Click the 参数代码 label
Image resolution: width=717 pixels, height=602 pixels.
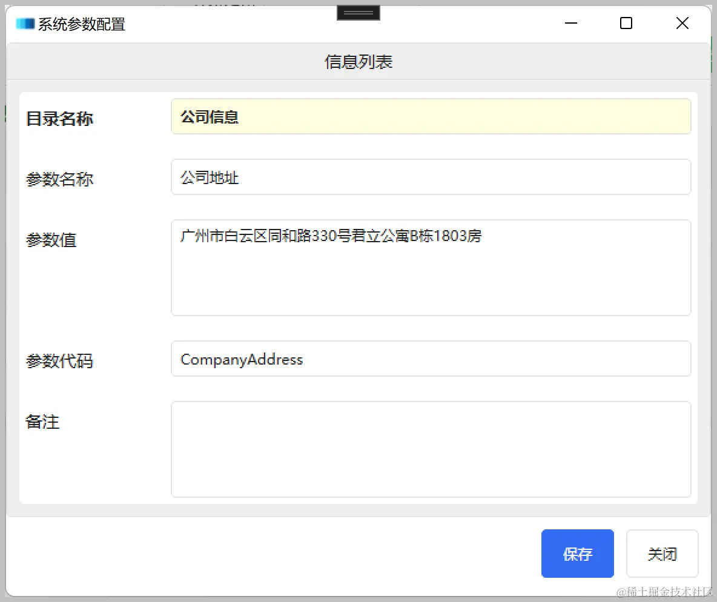point(59,361)
